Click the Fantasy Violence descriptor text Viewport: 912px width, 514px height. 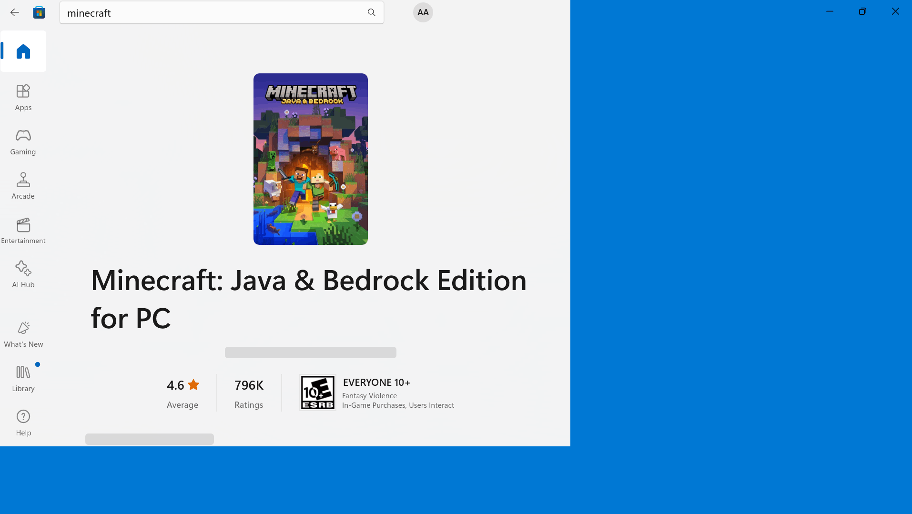[369, 395]
